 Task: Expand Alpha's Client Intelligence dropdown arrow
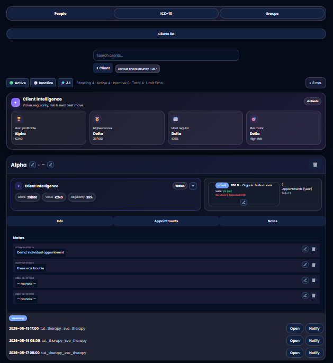click(x=193, y=186)
